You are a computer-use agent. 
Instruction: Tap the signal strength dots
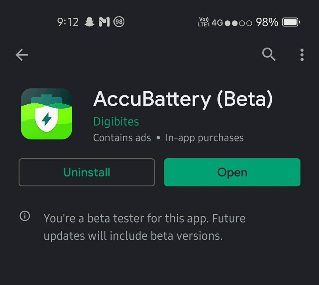(239, 23)
